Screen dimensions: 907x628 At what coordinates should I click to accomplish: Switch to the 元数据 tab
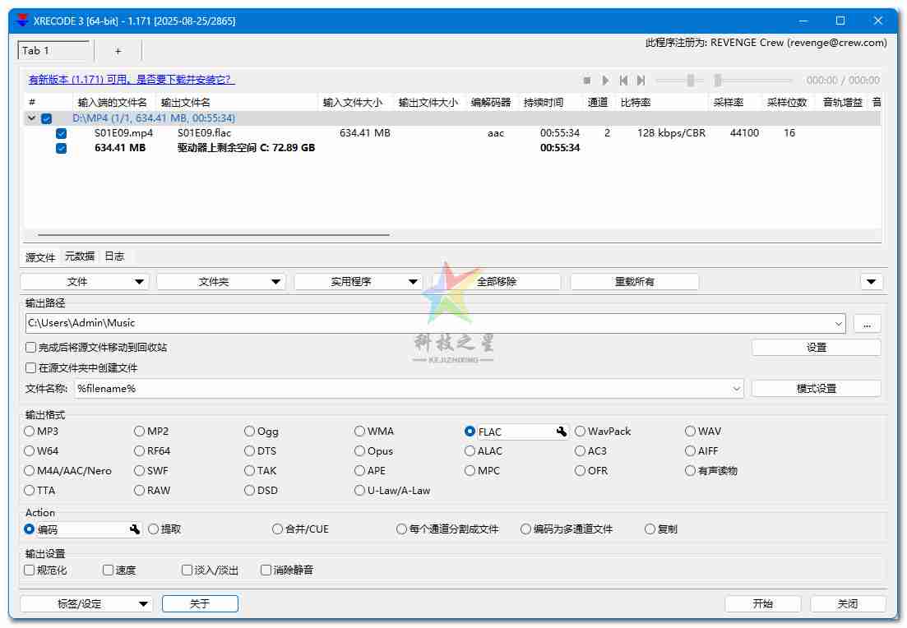click(80, 256)
